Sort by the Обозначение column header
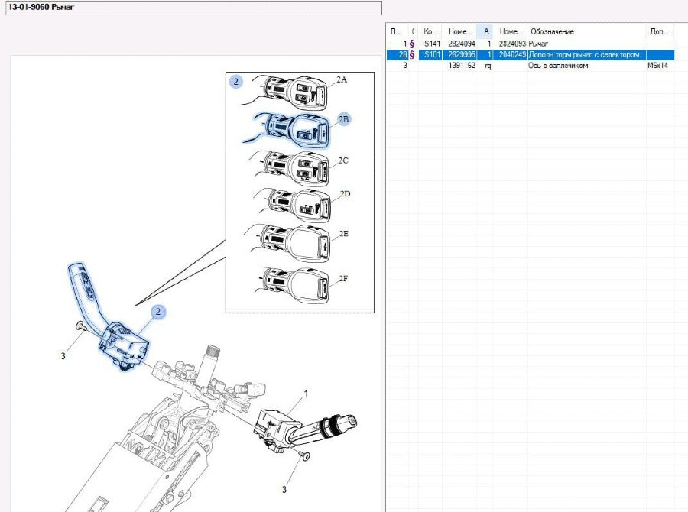The height and width of the screenshot is (512, 688). coord(585,31)
